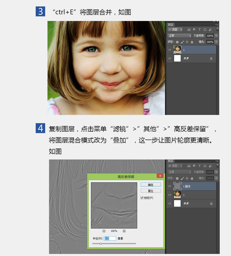The image size is (231, 256).
Task: Click lock transparent pixels icon in step 3 panel
Action: tap(177, 42)
